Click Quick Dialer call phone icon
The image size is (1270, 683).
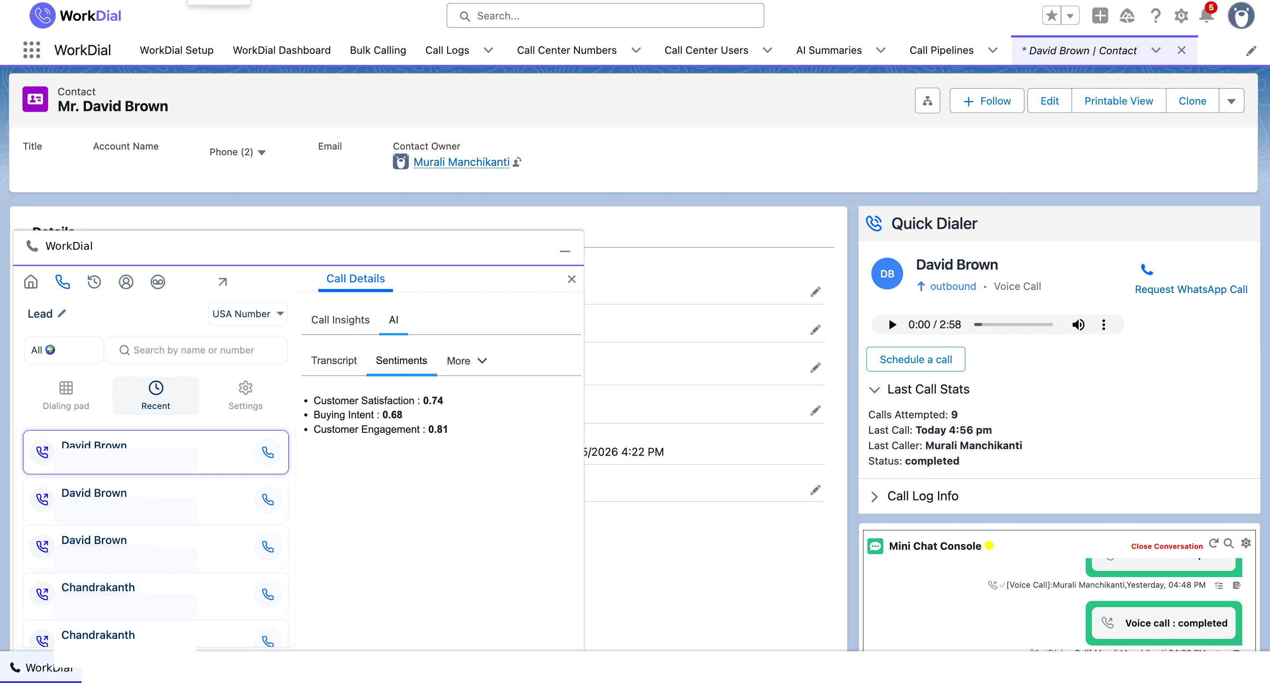1147,270
